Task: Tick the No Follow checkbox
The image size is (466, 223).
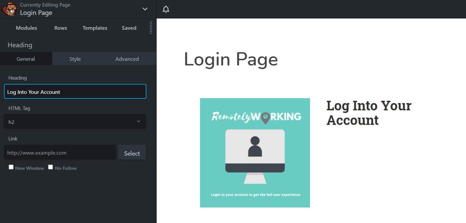Action: click(x=51, y=167)
